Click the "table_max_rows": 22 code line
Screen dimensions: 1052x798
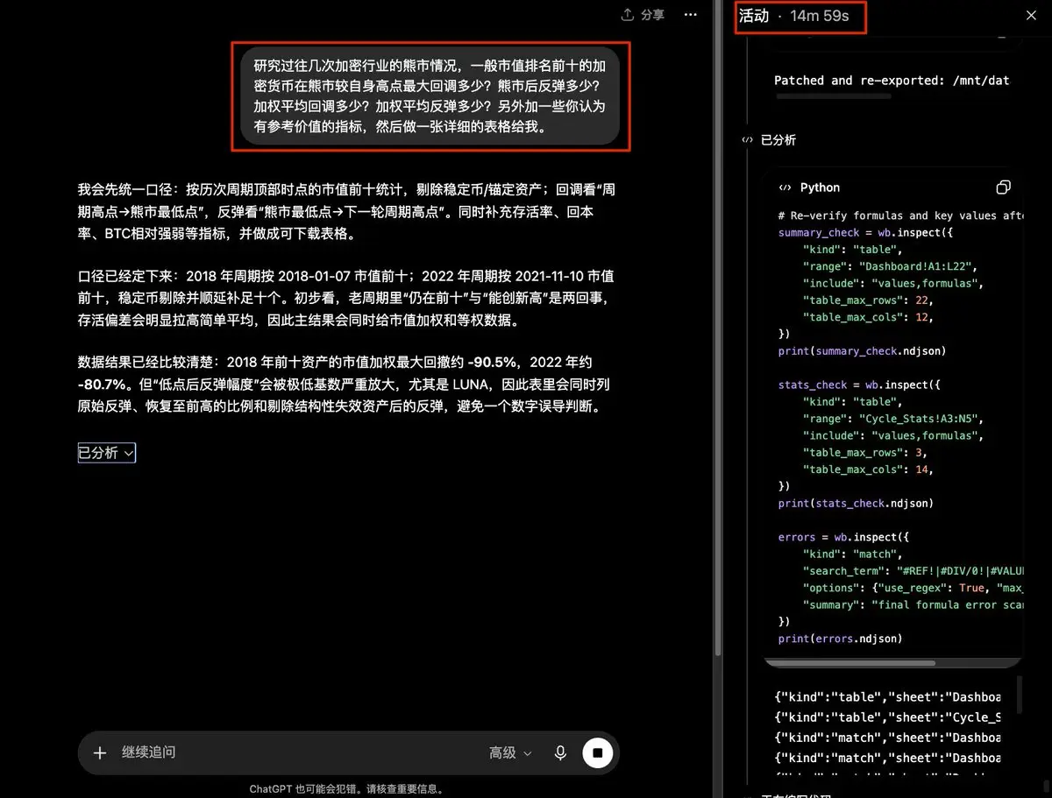867,300
